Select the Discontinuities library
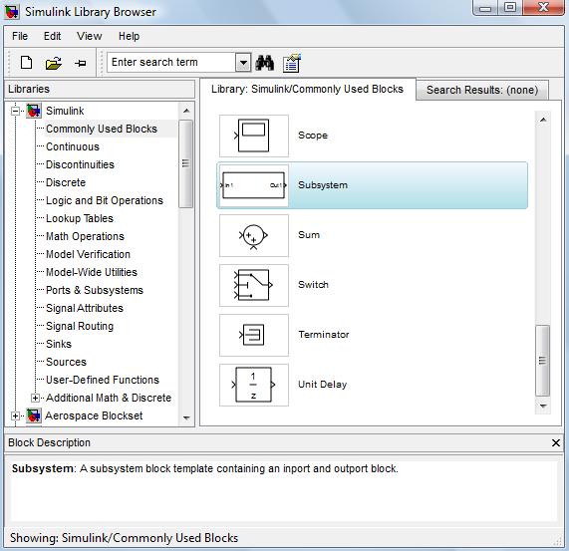569x551 pixels. point(80,164)
